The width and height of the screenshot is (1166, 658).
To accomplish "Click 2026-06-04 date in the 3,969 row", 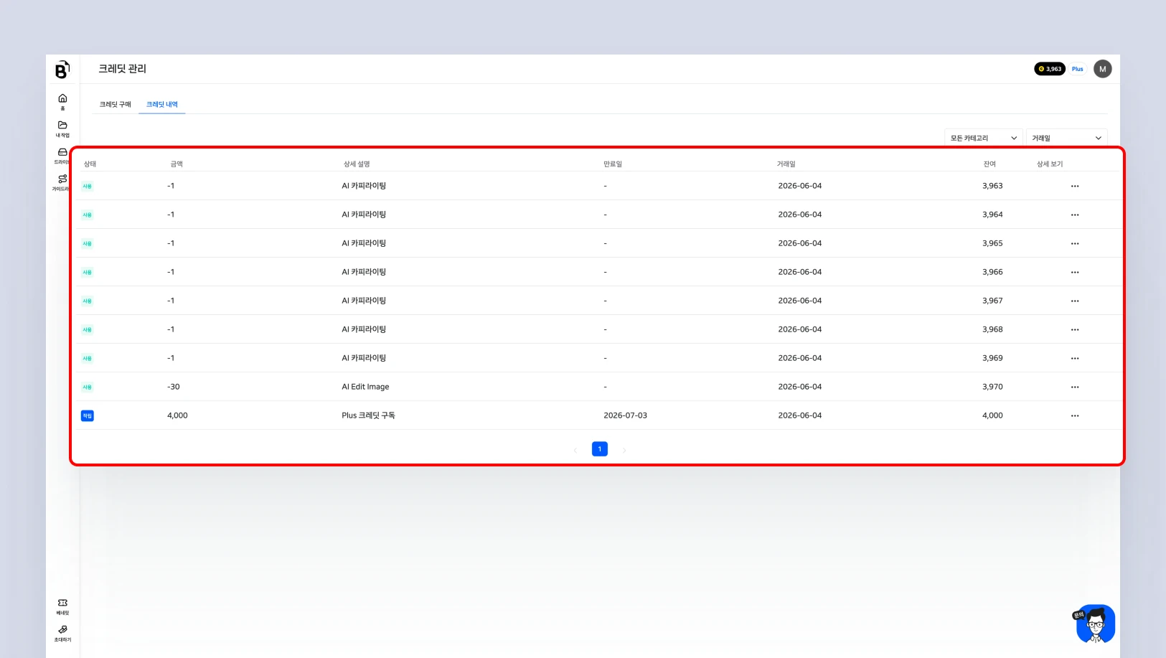I will coord(800,358).
